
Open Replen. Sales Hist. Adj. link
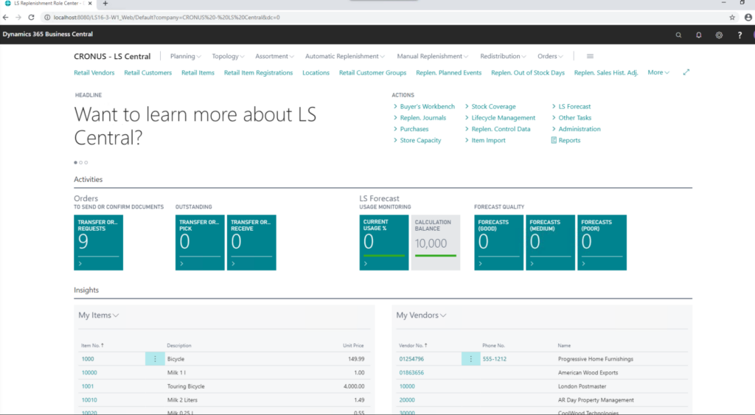pyautogui.click(x=606, y=73)
